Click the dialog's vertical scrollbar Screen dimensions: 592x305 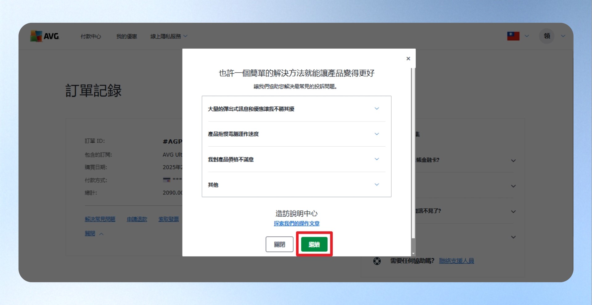tap(413, 153)
